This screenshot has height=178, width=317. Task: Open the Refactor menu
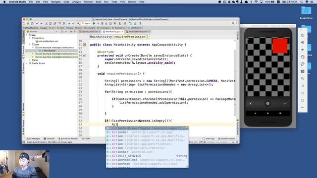(88, 2)
